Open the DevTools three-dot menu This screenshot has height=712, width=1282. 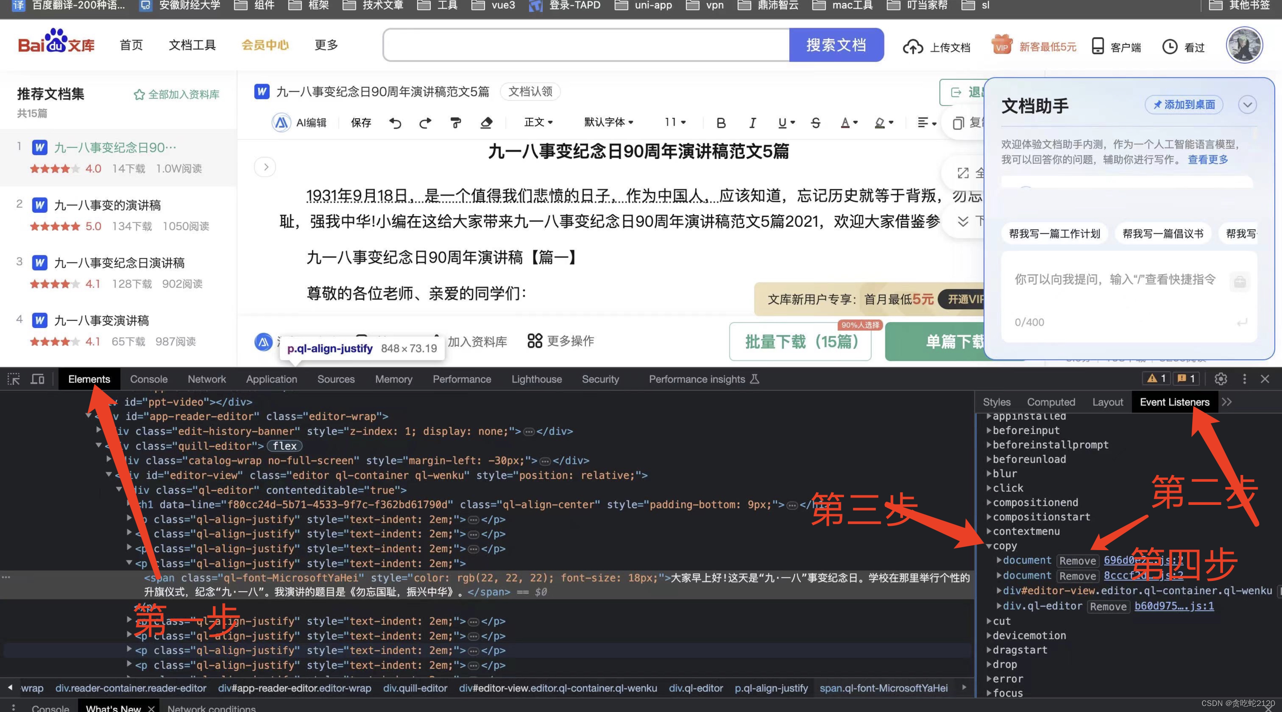tap(1244, 379)
